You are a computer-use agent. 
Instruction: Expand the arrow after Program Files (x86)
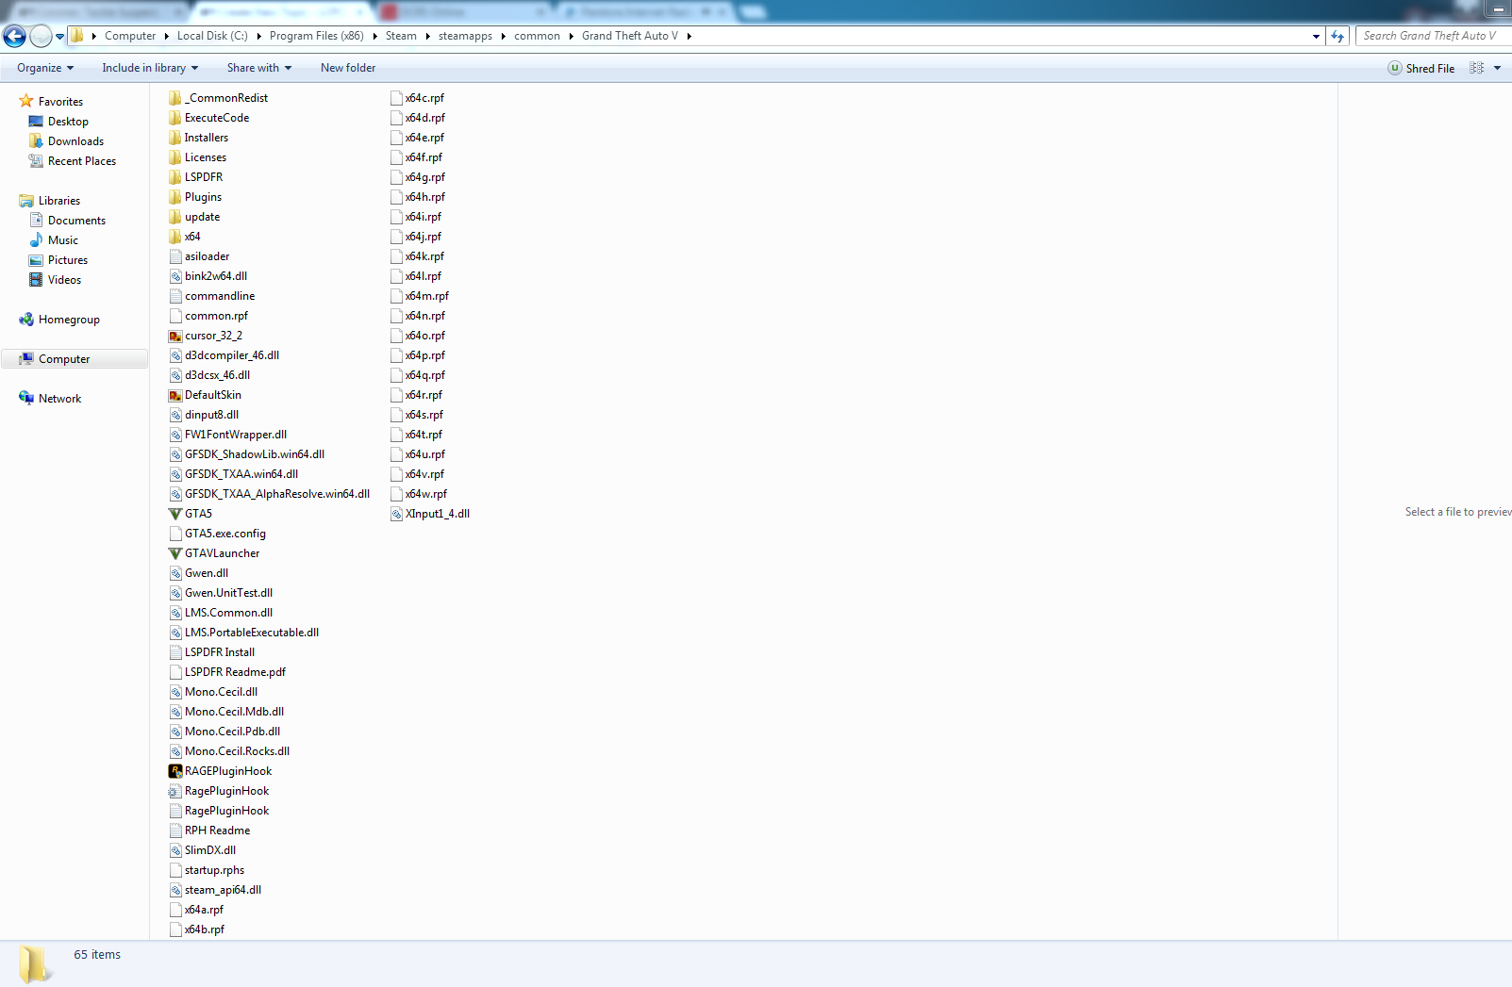coord(375,36)
